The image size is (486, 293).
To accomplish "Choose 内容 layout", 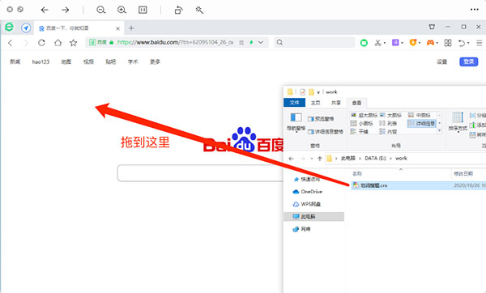I will [388, 132].
